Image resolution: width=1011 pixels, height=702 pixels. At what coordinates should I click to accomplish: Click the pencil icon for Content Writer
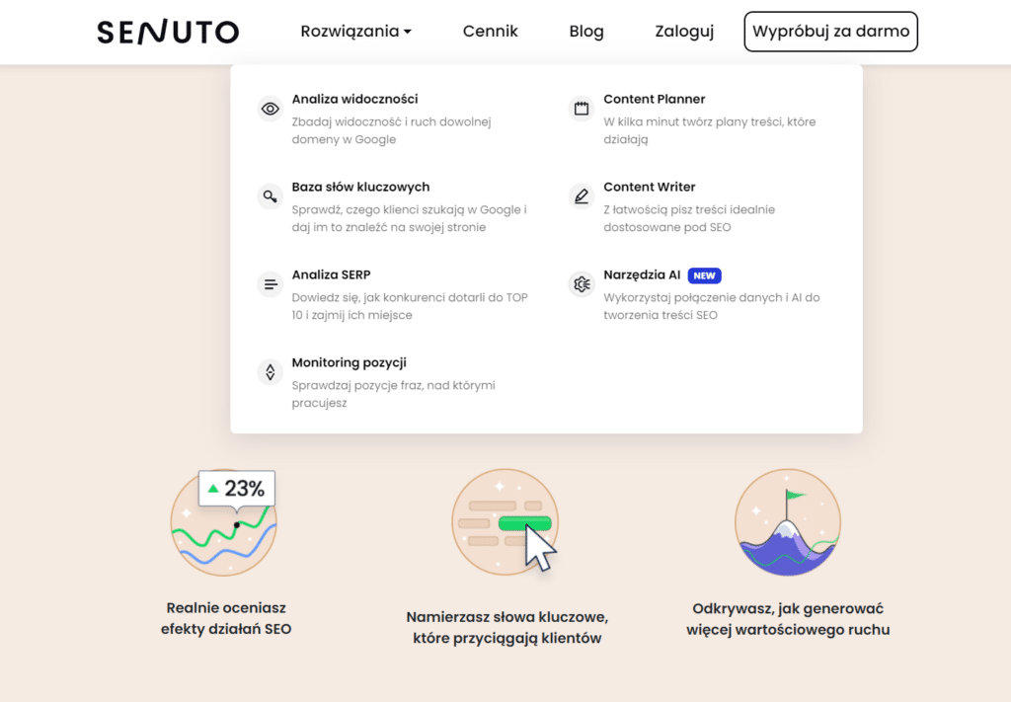click(582, 196)
